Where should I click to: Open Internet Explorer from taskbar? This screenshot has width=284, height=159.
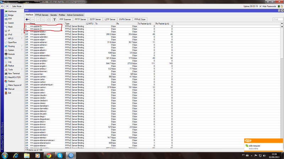[x=16, y=155]
